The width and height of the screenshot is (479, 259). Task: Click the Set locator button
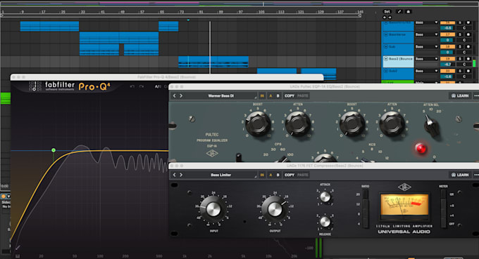point(387,11)
